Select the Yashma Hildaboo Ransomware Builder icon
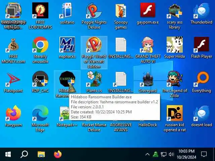Screen dimensions: 215x161 pos(67,79)
